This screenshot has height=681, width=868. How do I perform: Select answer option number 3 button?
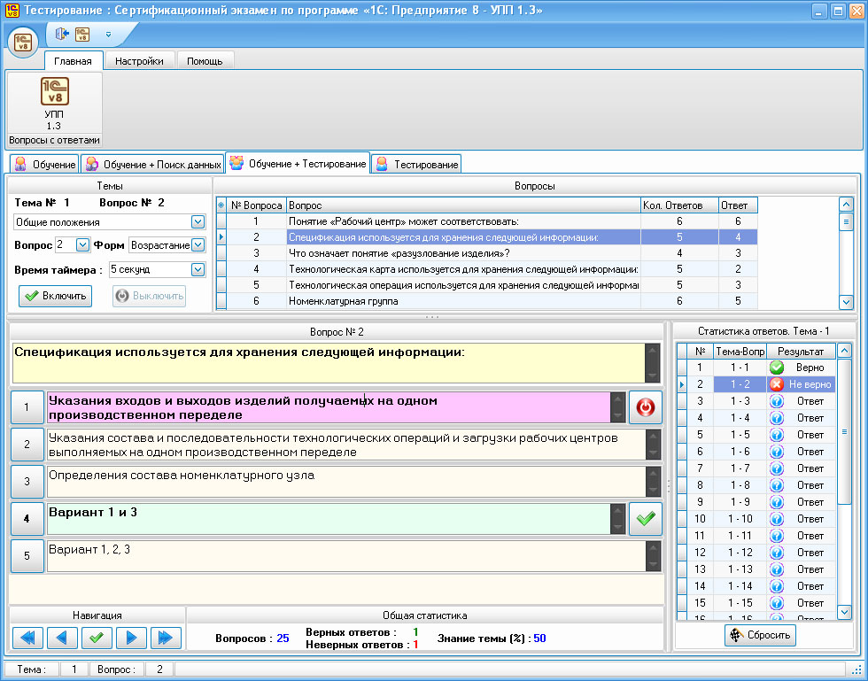pyautogui.click(x=27, y=482)
